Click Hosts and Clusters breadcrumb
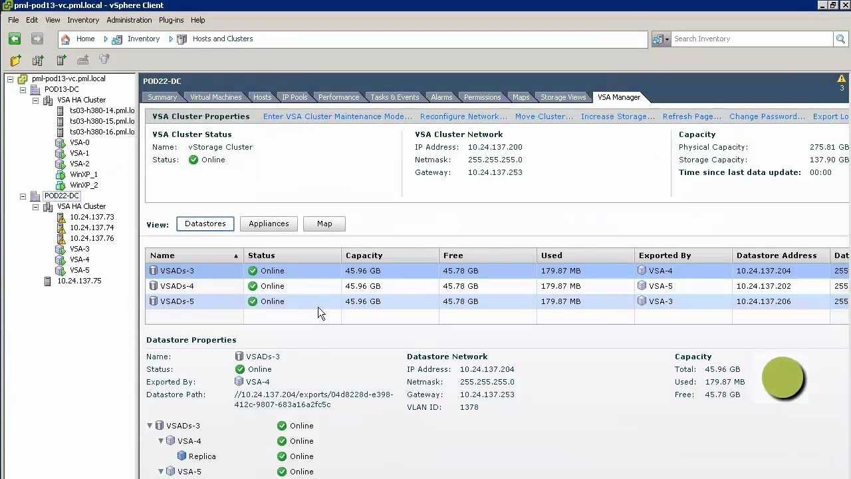Viewport: 851px width, 479px height. coord(223,39)
